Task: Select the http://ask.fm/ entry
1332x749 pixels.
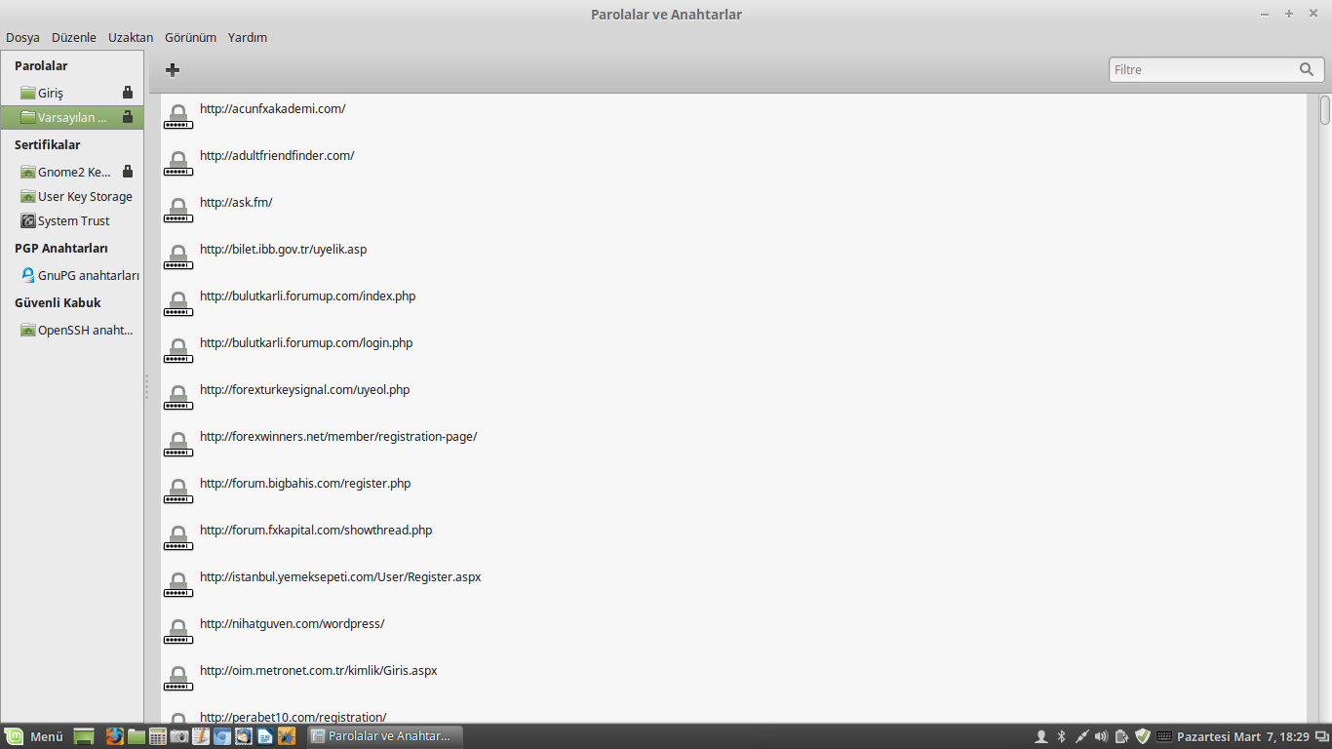Action: (x=733, y=211)
